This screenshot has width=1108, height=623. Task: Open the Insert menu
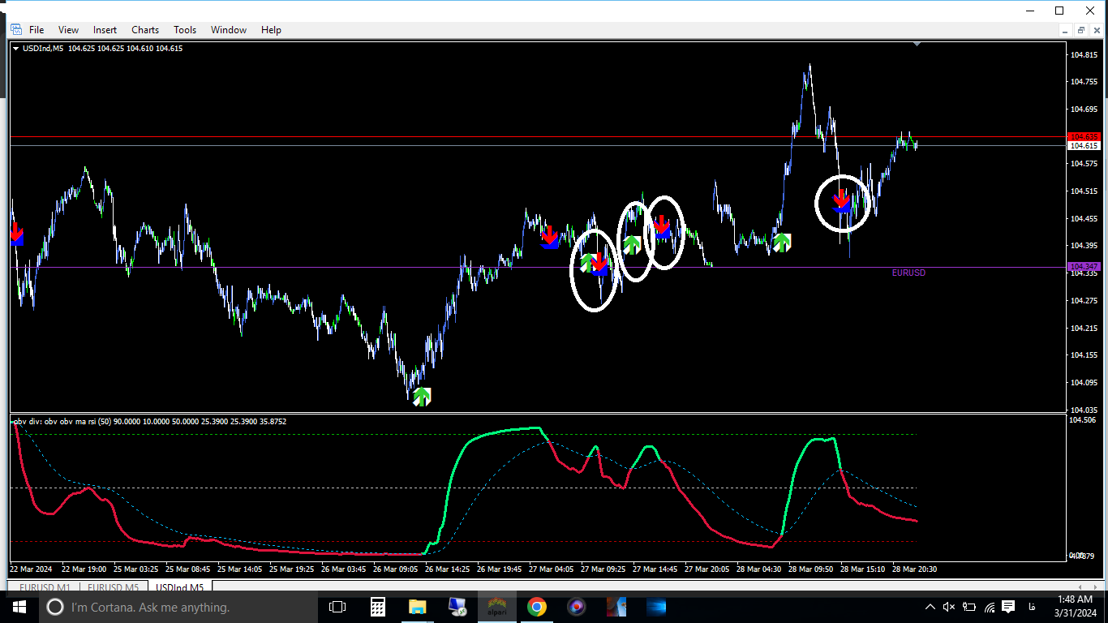click(105, 30)
